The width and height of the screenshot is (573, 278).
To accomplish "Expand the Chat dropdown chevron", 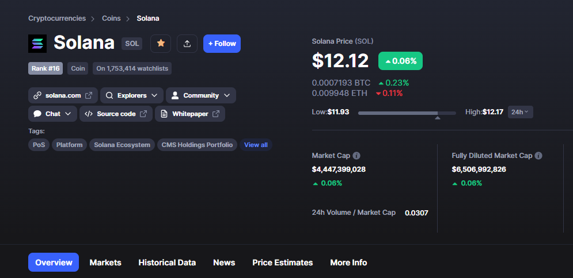I will (68, 114).
